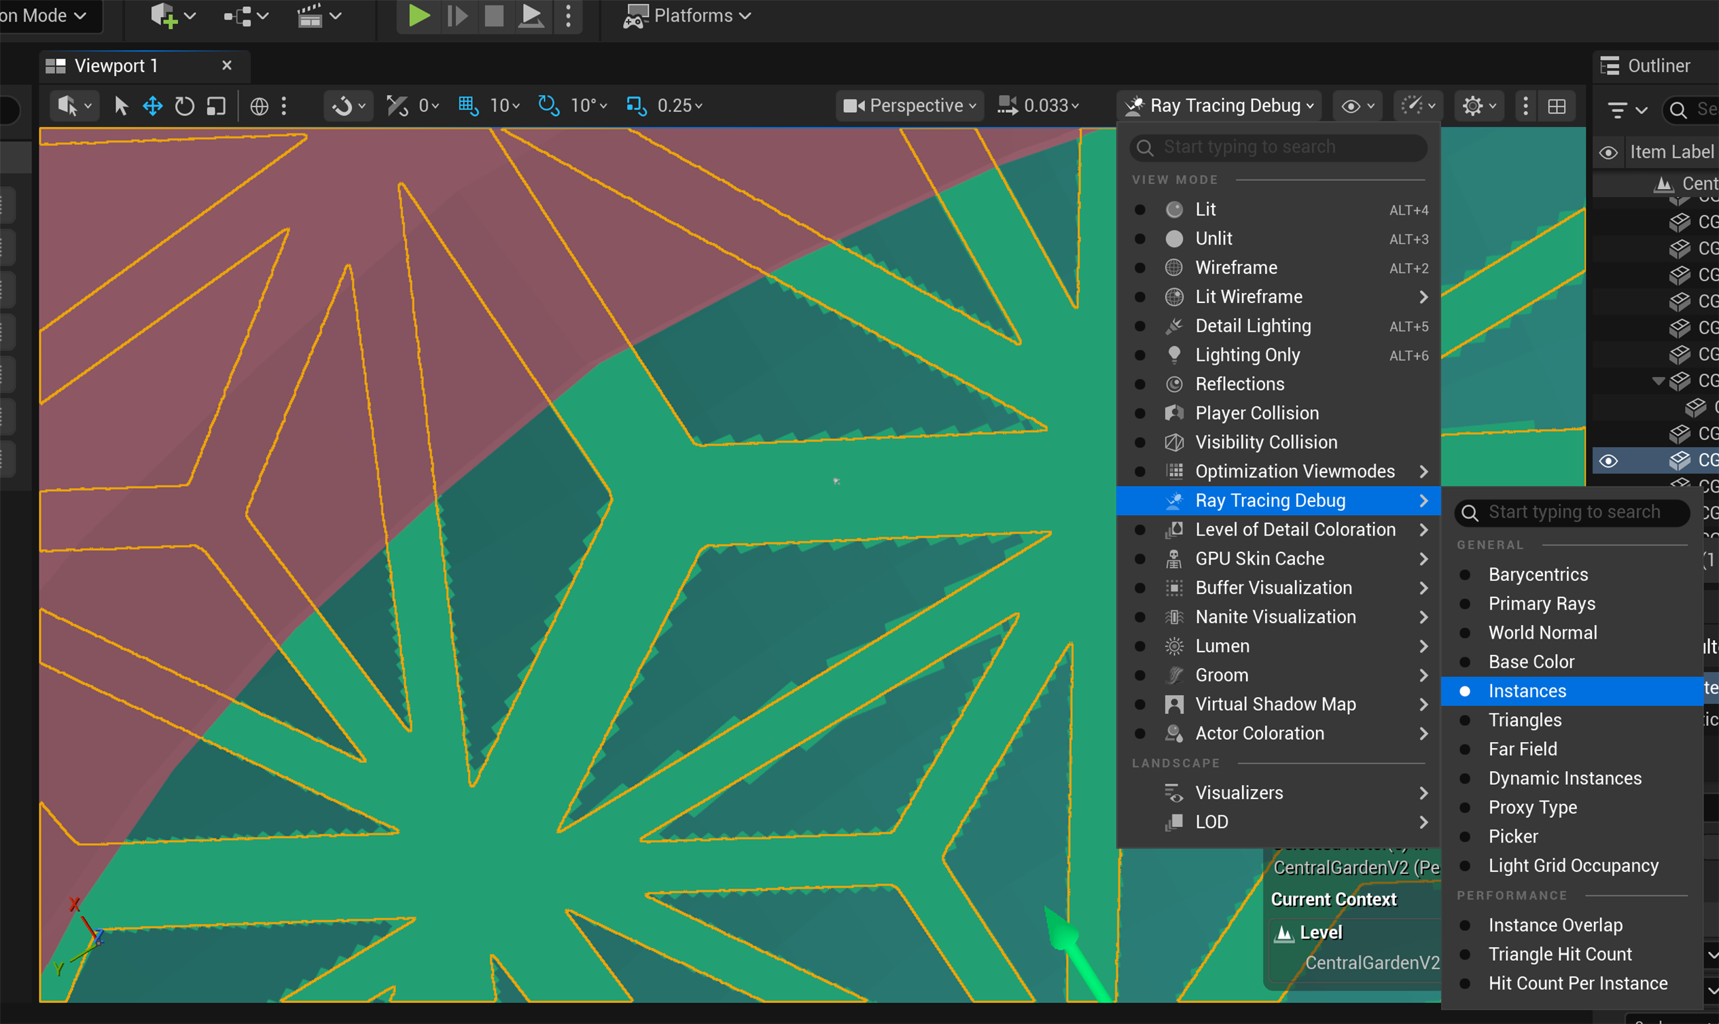Image resolution: width=1719 pixels, height=1024 pixels.
Task: Choose Dynamic Instances debug mode
Action: [1572, 778]
